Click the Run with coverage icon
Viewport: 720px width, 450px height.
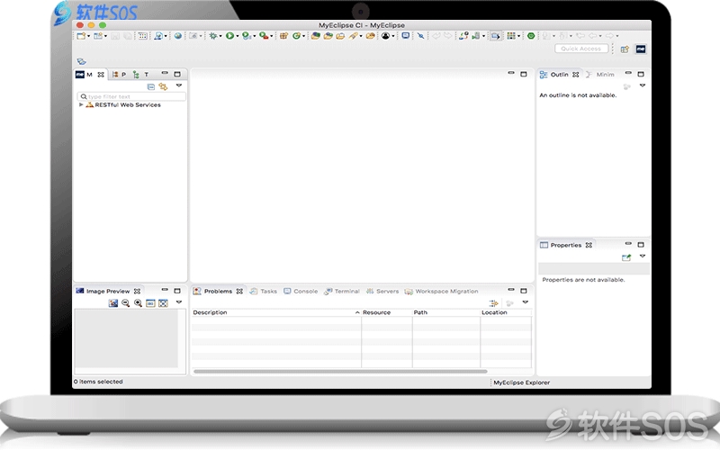[246, 36]
